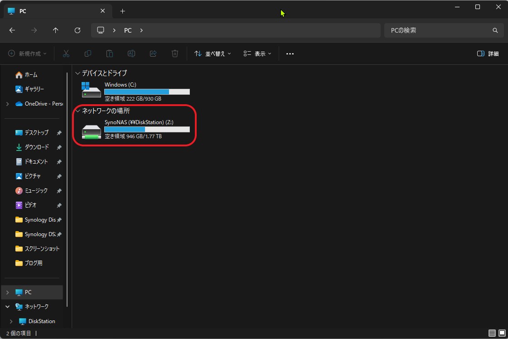Viewport: 508px width, 339px height.
Task: Open a new tab with plus button
Action: pos(122,11)
